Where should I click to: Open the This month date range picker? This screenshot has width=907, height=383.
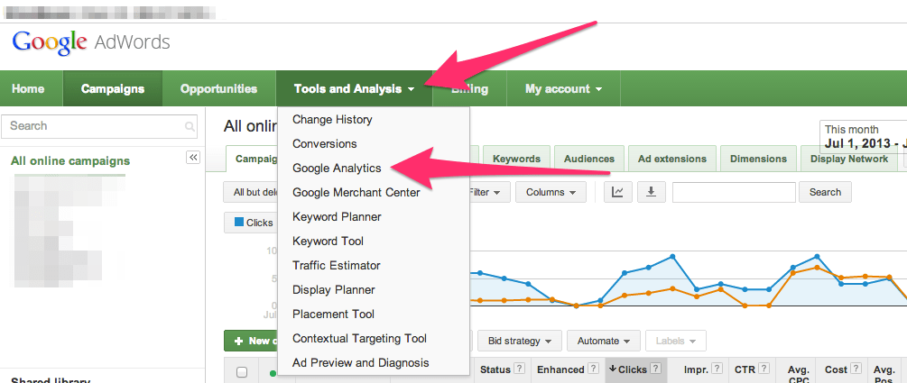click(863, 137)
